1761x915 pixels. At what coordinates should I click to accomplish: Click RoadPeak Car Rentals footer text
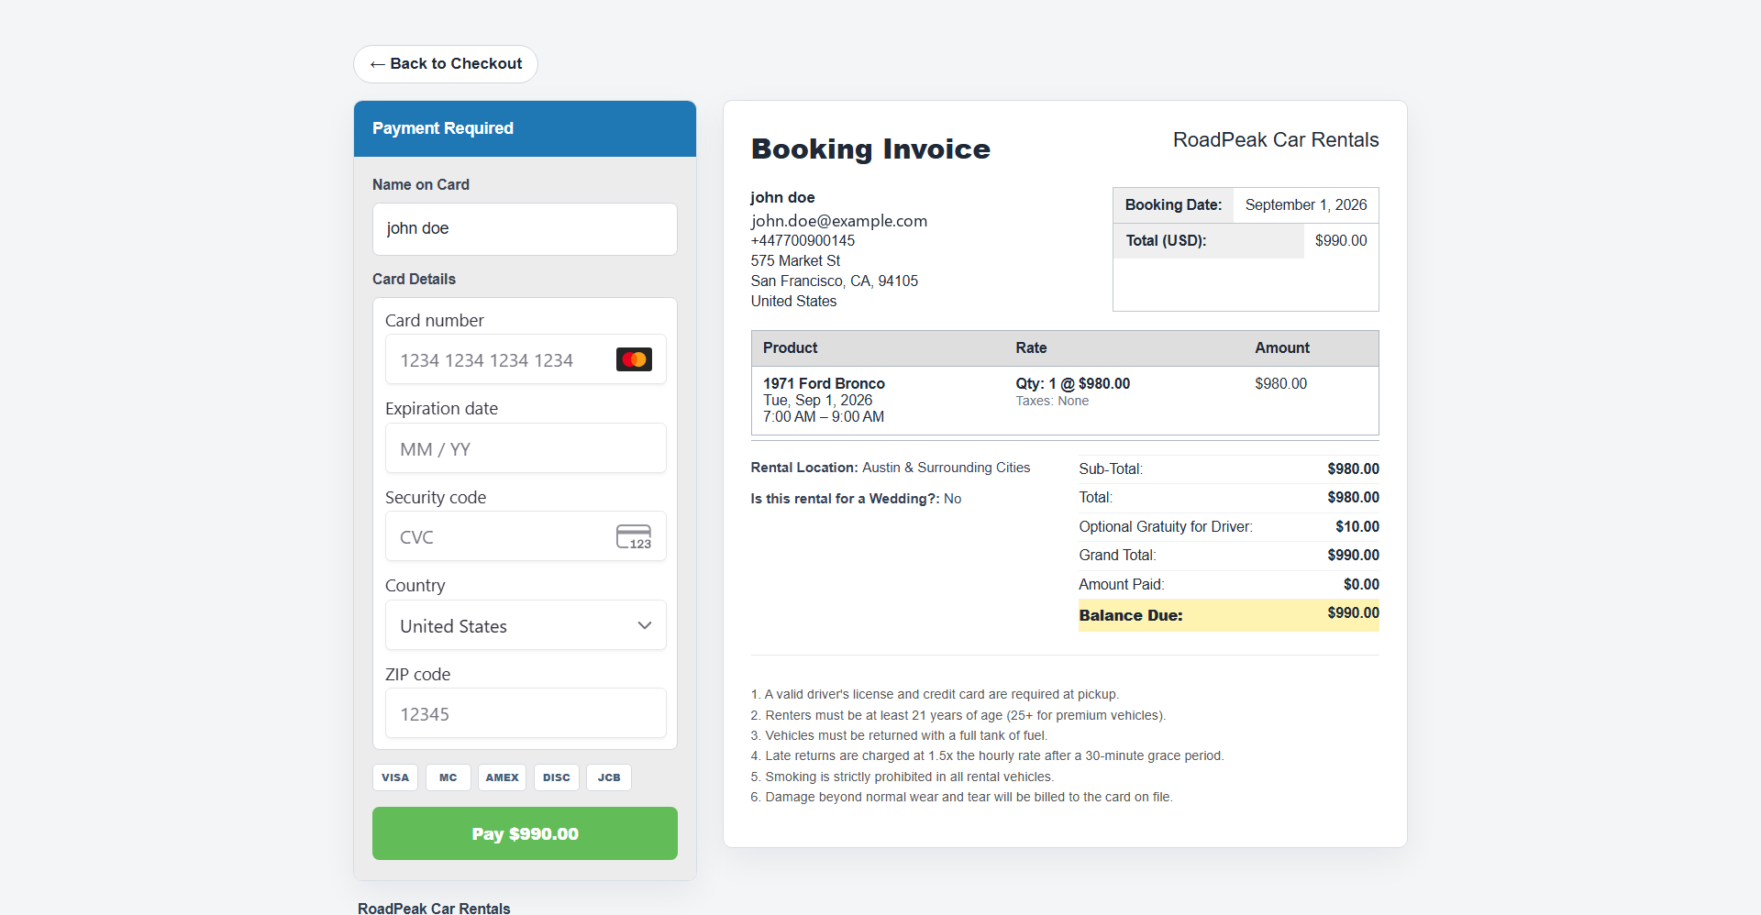[x=434, y=908]
